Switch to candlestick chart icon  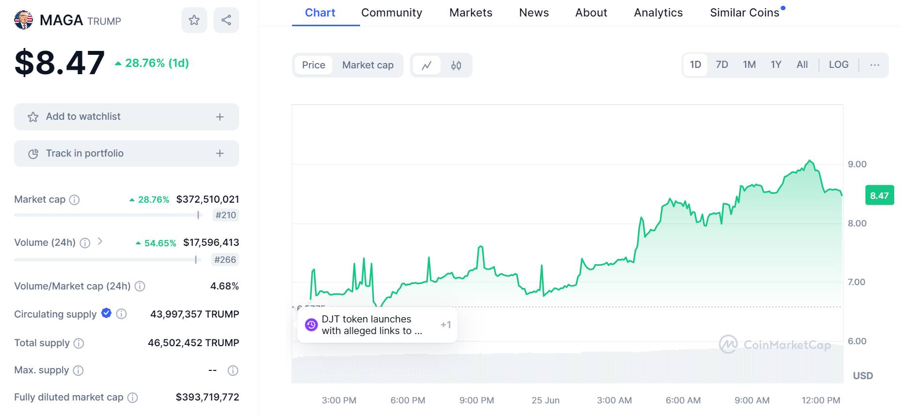point(456,65)
